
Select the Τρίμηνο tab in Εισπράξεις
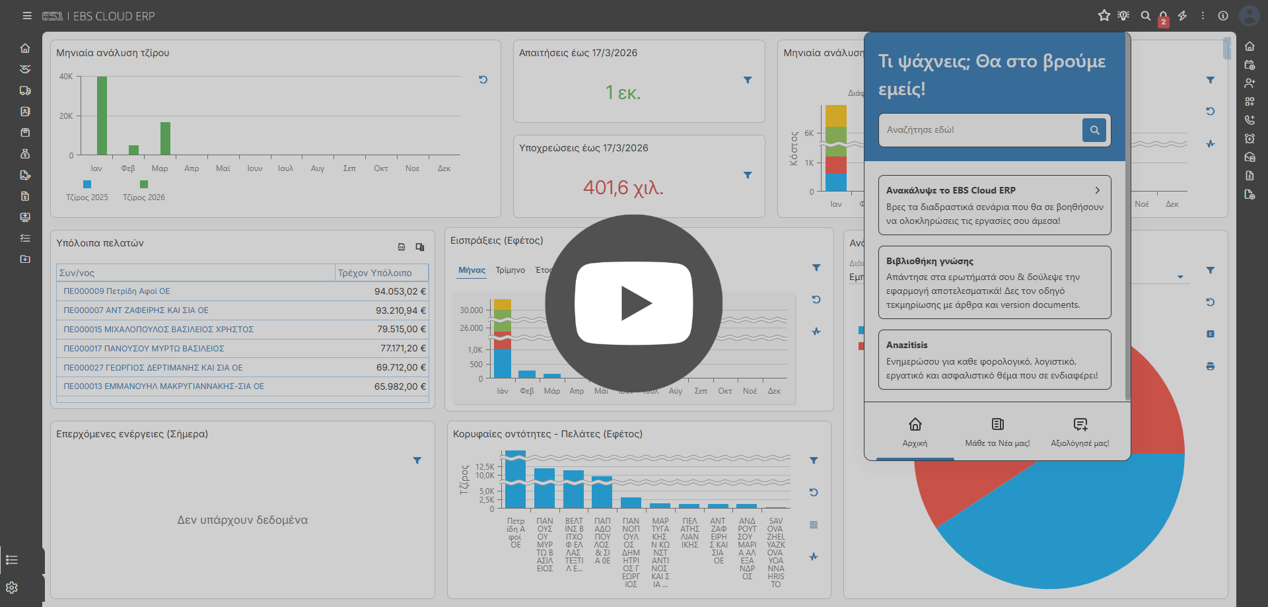[511, 270]
